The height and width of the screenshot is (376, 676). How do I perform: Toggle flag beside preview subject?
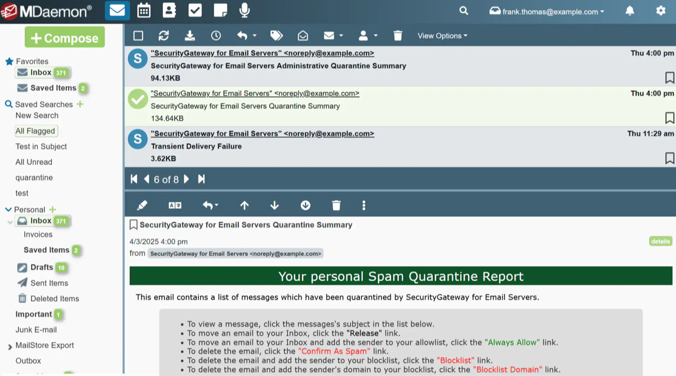(134, 225)
